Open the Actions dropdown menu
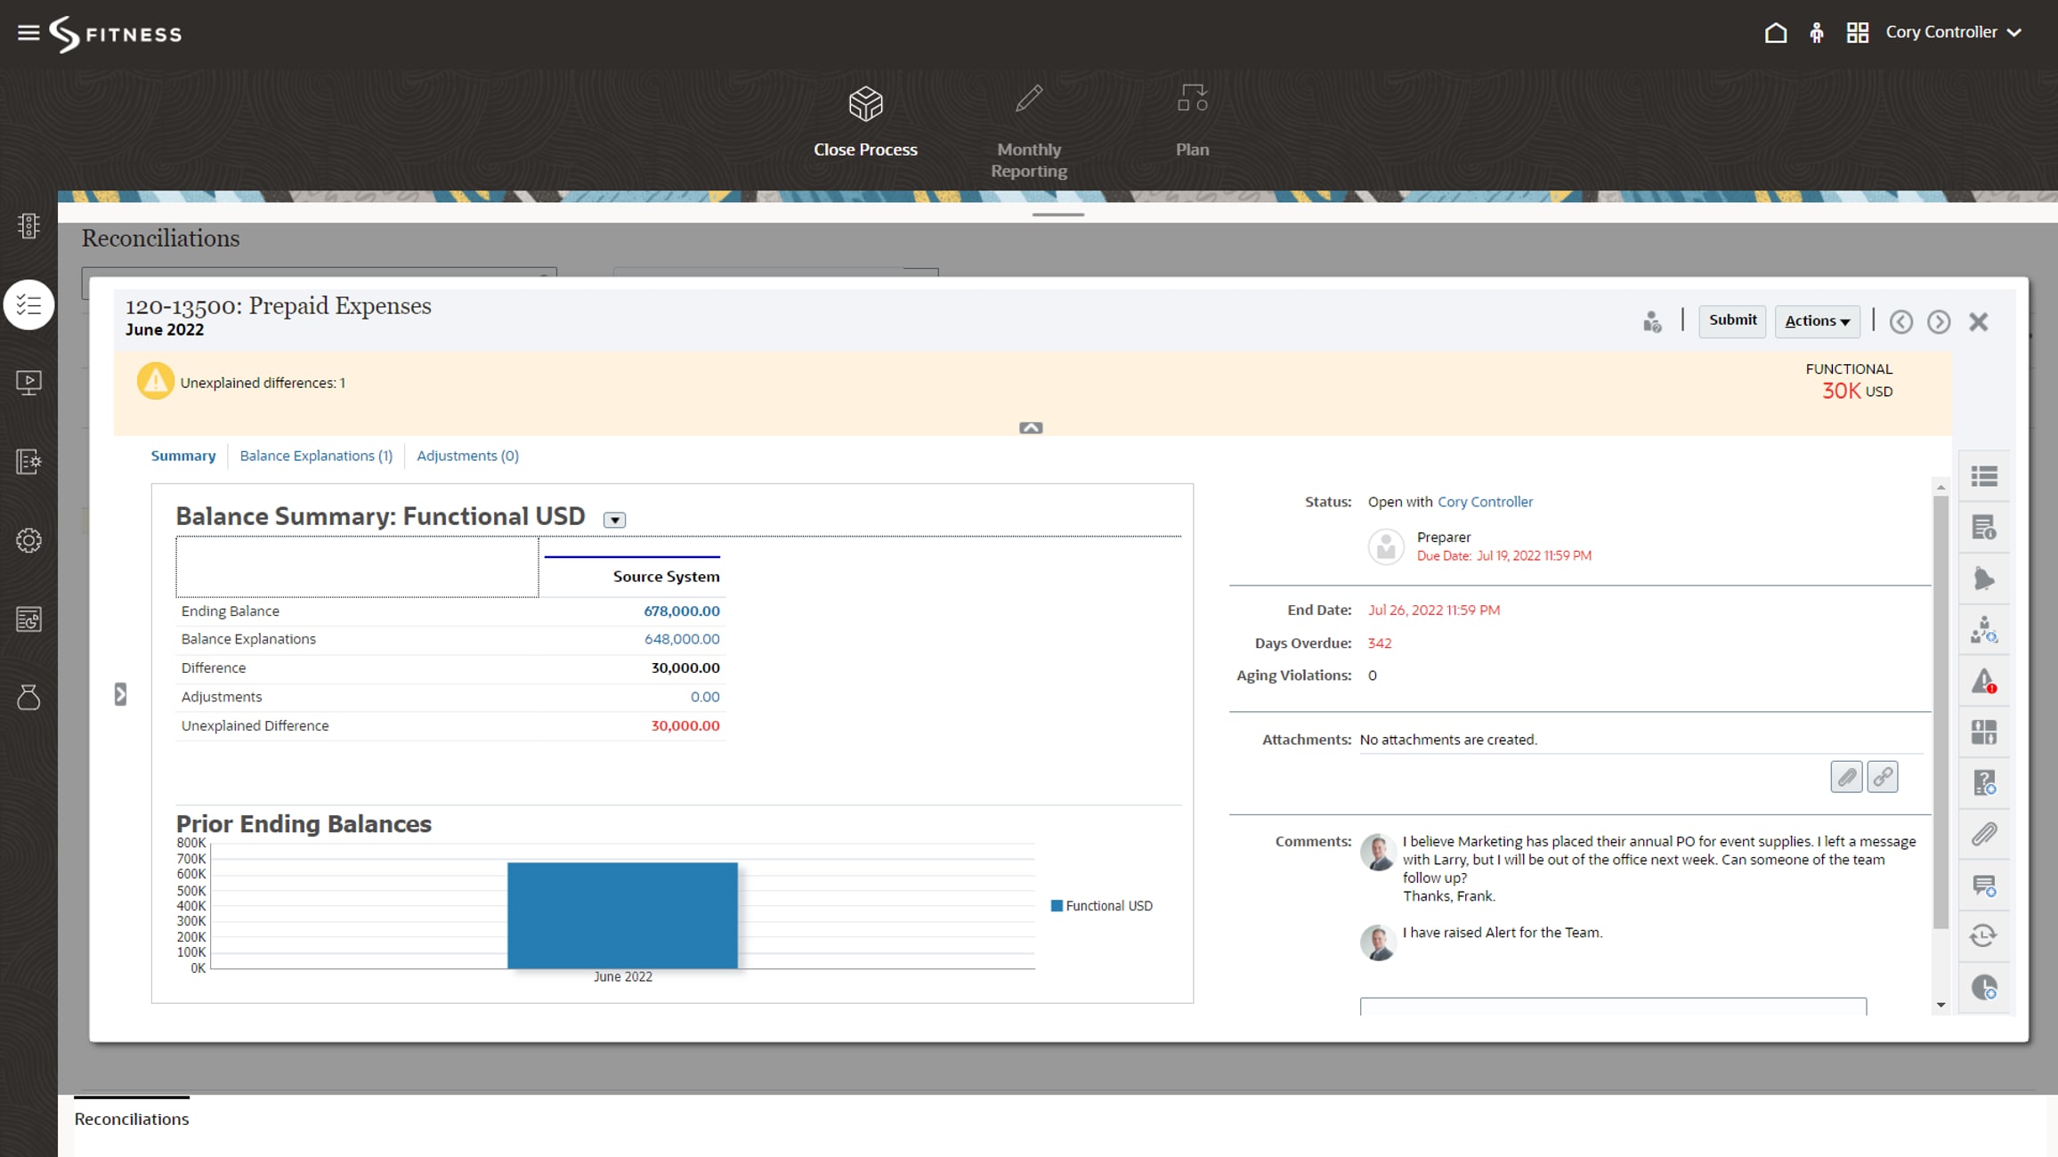 (x=1817, y=321)
